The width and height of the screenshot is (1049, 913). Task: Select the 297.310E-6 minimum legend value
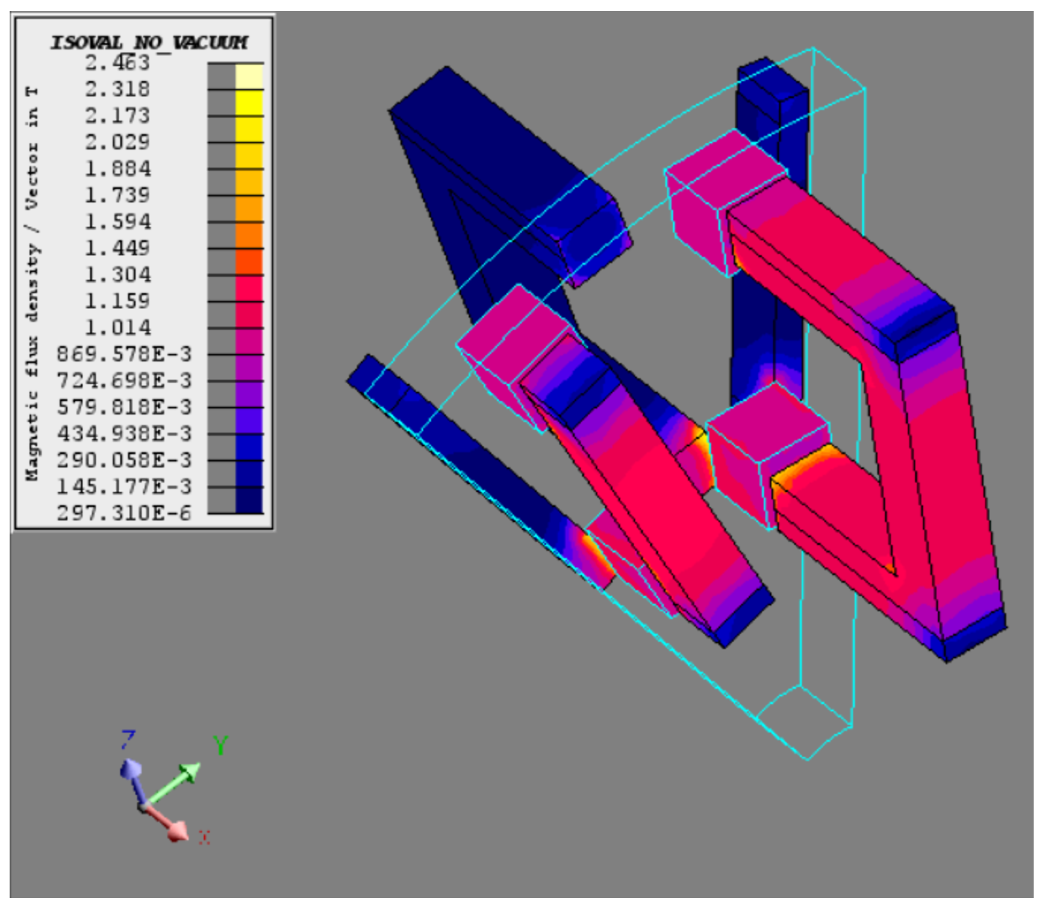click(124, 513)
